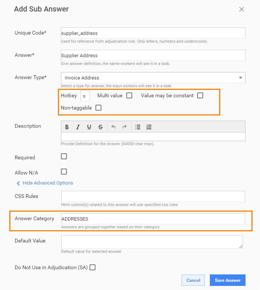The width and height of the screenshot is (260, 290).
Task: Cancel adding the sub answer
Action: tap(193, 280)
